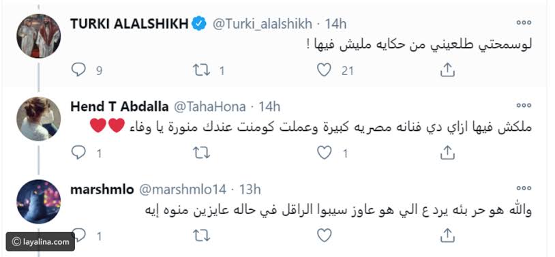Like Turki Alalshikh's tweet with 21 likes
Image resolution: width=555 pixels, height=257 pixels.
(324, 70)
